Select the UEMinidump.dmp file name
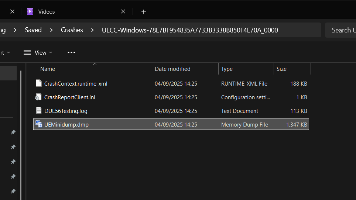This screenshot has width=356, height=200. pyautogui.click(x=66, y=124)
